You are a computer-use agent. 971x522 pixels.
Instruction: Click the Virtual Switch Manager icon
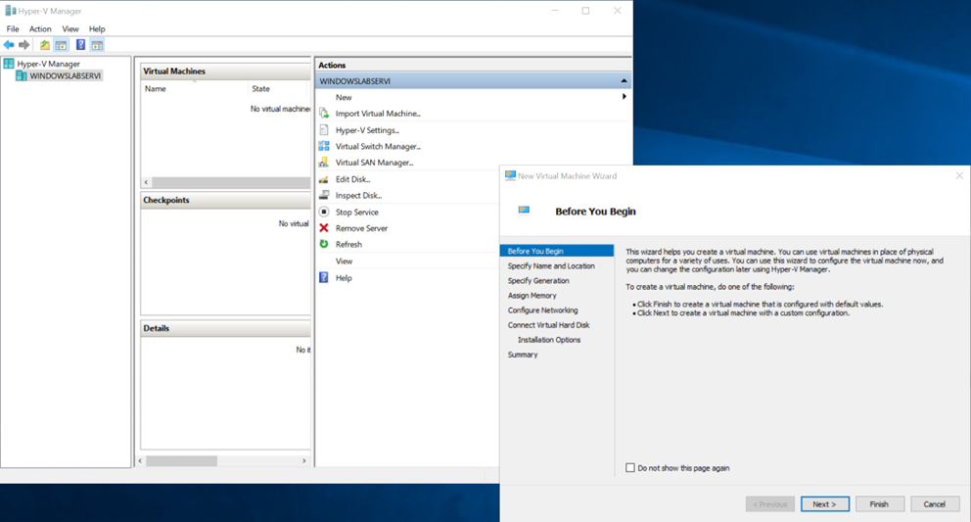pyautogui.click(x=324, y=146)
